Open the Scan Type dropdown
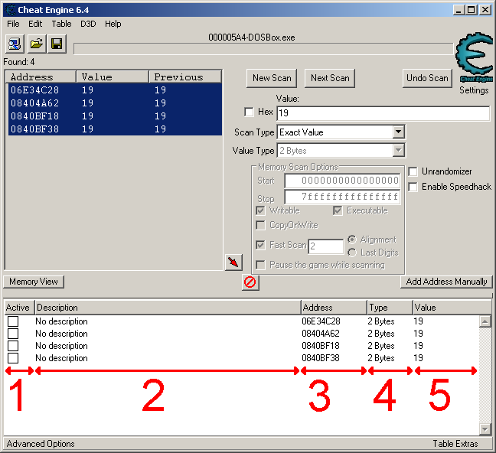The image size is (496, 453). pos(398,132)
